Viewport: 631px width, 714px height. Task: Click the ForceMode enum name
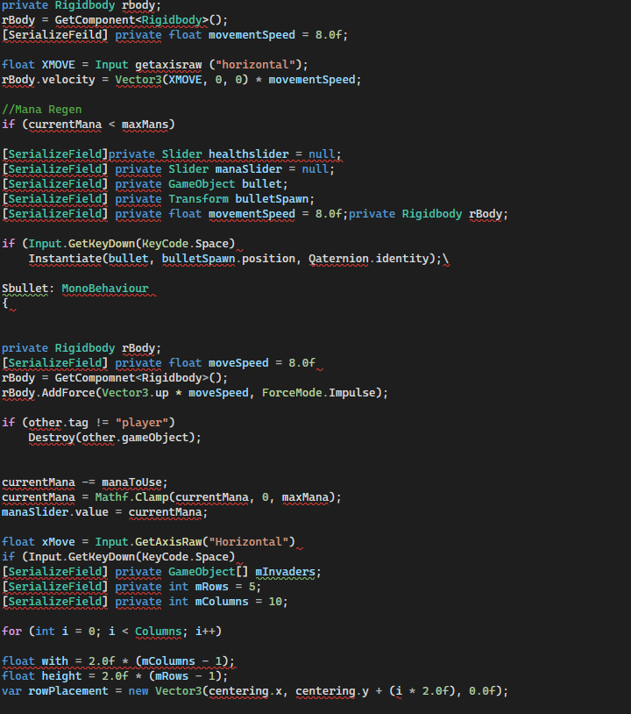point(292,393)
